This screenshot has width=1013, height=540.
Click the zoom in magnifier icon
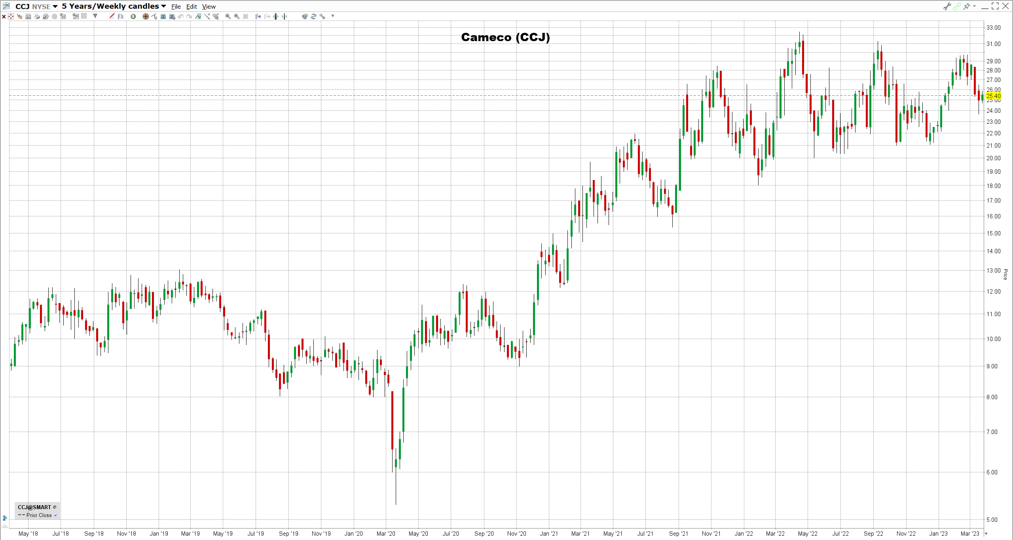[228, 16]
